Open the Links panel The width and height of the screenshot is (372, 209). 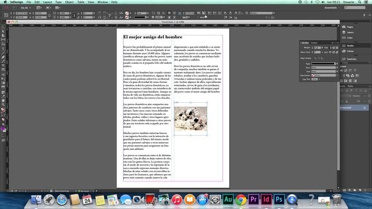350,38
